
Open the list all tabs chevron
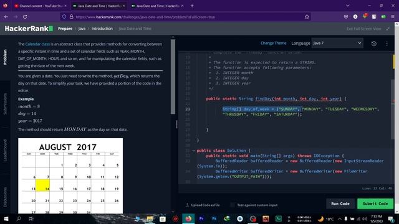(x=348, y=6)
